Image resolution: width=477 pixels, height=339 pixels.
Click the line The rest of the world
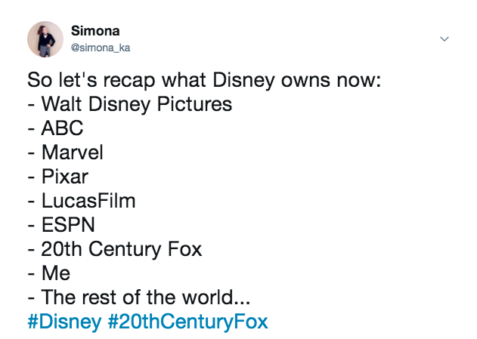pos(139,297)
